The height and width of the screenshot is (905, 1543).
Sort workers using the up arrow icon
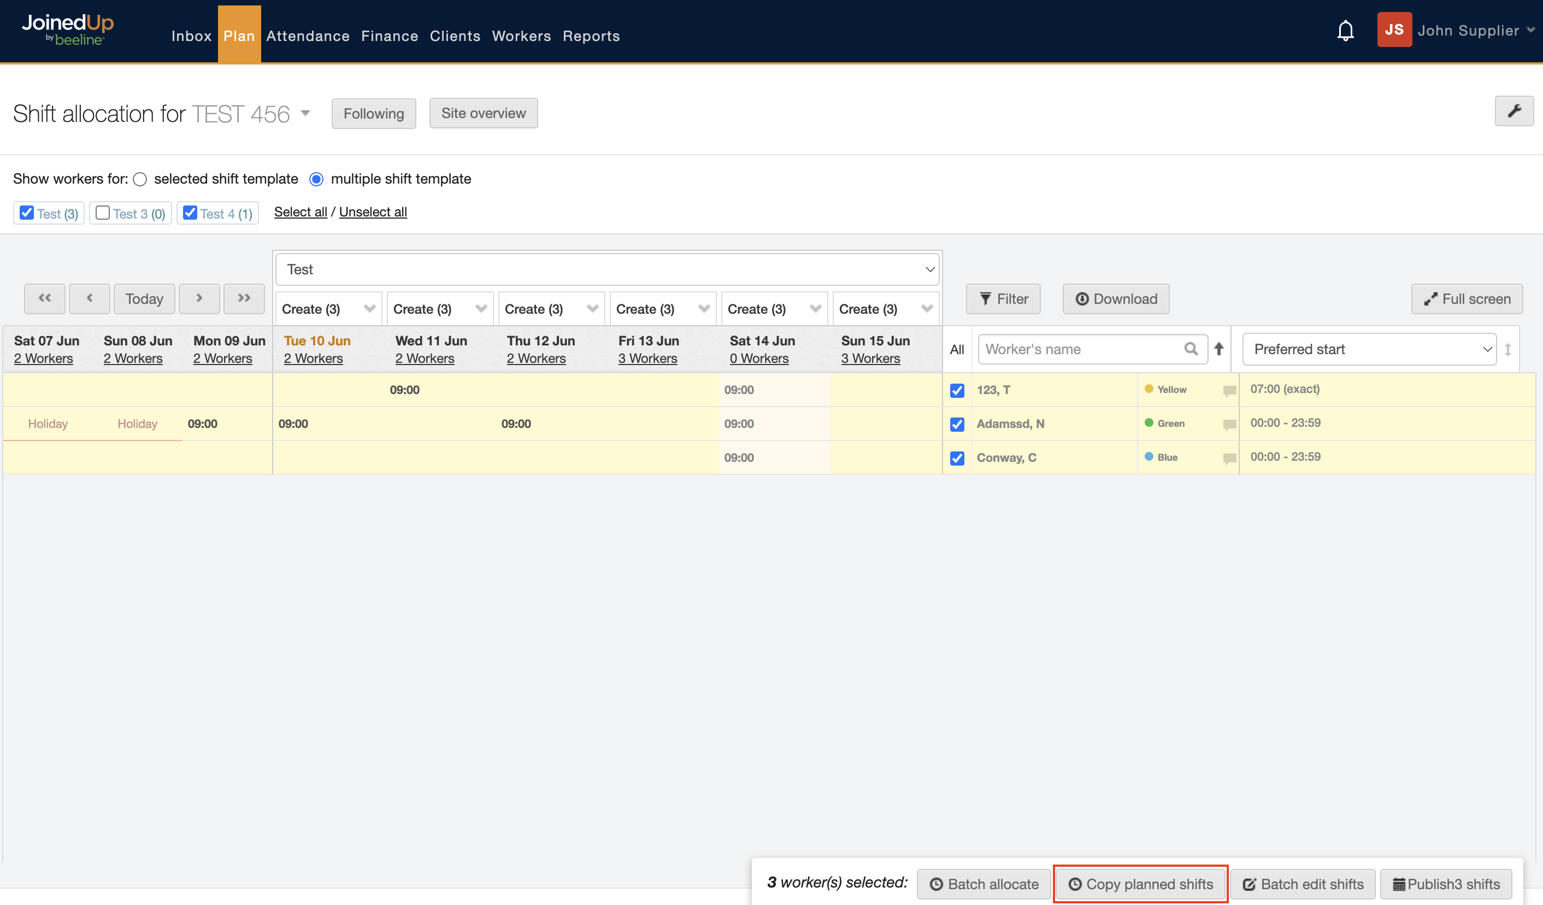point(1218,349)
